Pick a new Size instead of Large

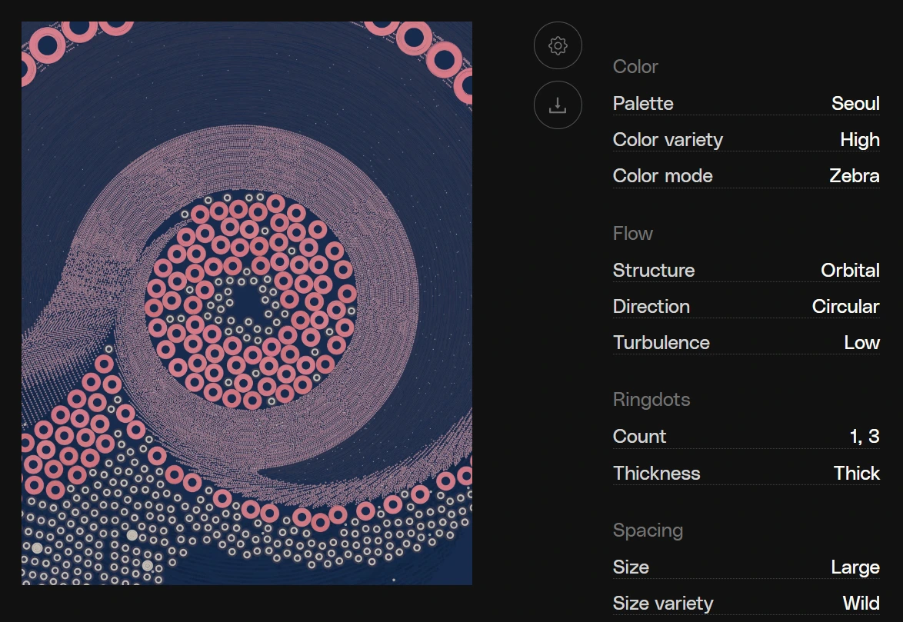pyautogui.click(x=746, y=567)
